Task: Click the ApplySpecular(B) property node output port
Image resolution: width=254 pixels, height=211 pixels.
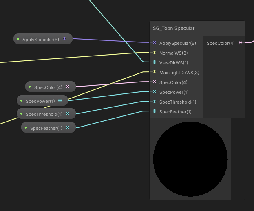Action: tap(64, 39)
